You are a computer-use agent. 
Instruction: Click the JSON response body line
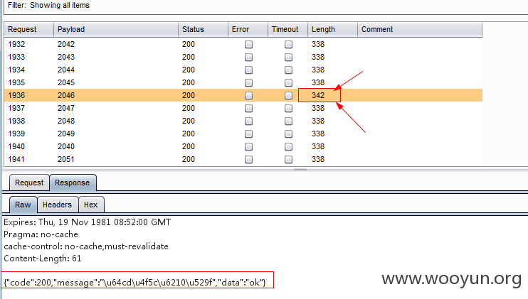[134, 283]
